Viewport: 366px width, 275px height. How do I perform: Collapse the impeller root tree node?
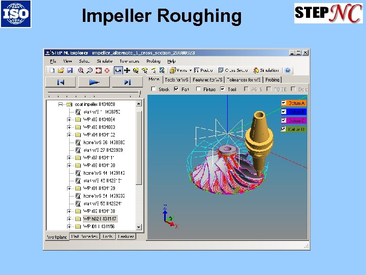tap(60, 104)
